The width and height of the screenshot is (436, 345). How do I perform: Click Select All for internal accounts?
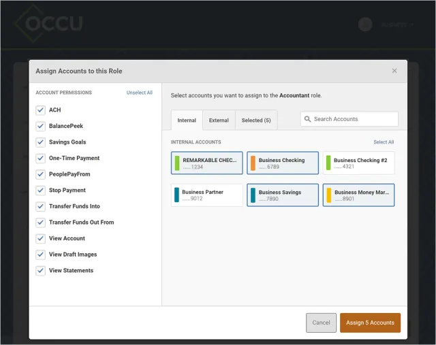(x=384, y=142)
